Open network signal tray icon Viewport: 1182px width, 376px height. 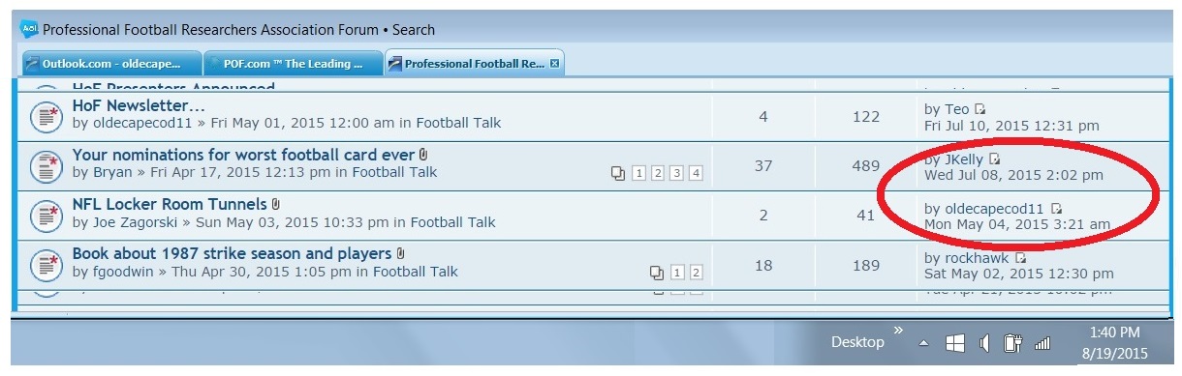click(x=1042, y=343)
